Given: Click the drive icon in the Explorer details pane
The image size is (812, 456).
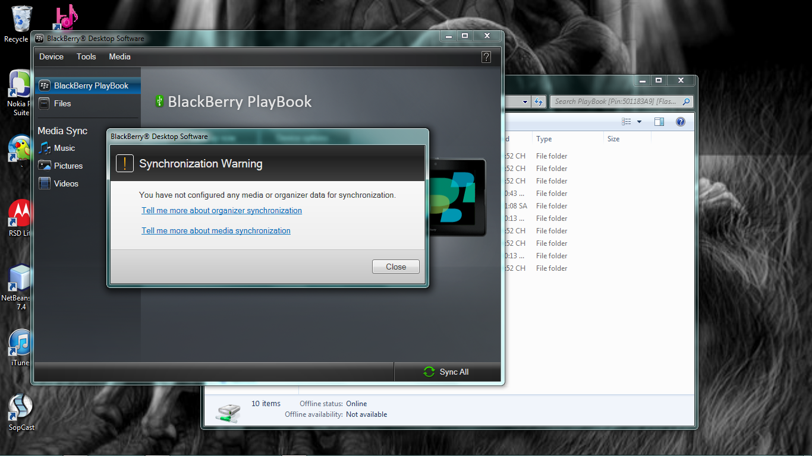Looking at the screenshot, I should point(228,413).
